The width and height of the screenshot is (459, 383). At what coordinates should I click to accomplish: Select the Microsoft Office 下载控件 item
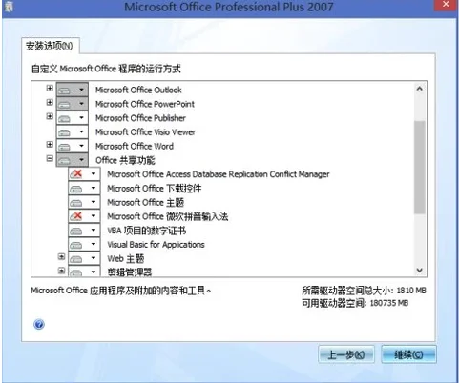pos(155,189)
